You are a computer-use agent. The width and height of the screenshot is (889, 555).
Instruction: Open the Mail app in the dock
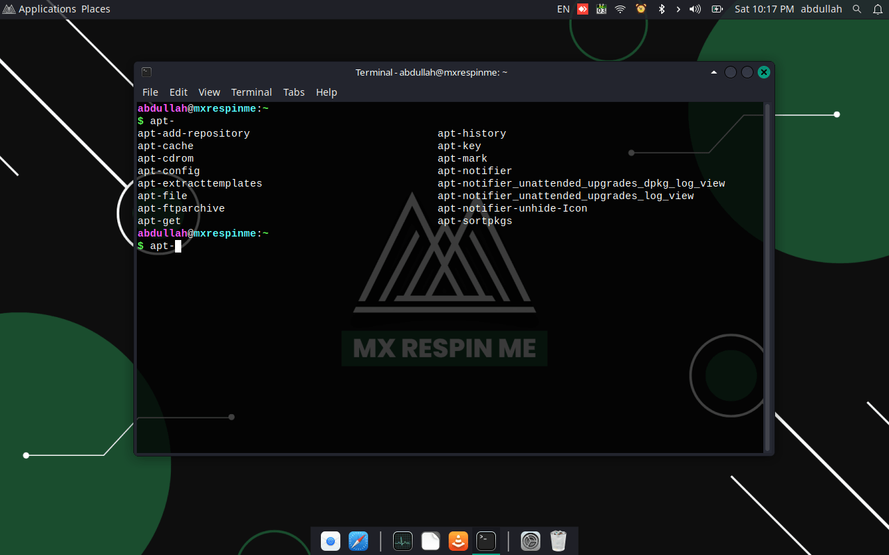tap(331, 541)
